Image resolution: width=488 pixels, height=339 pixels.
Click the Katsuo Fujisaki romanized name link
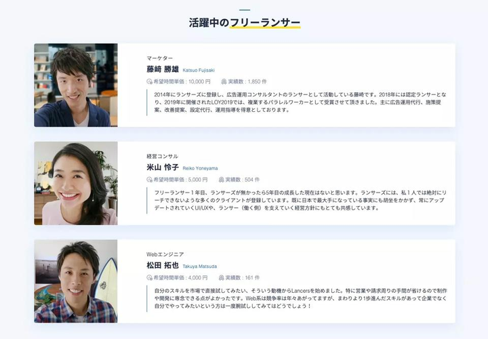pos(199,71)
